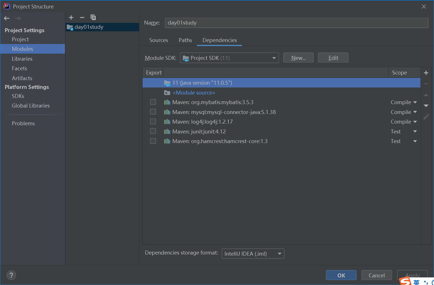Open help with question mark icon
This screenshot has width=434, height=285.
point(11,275)
